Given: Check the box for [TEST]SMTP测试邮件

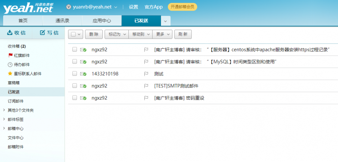Looking at the screenshot, I should pyautogui.click(x=75, y=86).
